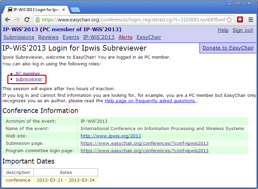Open the Help link at top
Screen dimensions: 258x189
pos(223,30)
